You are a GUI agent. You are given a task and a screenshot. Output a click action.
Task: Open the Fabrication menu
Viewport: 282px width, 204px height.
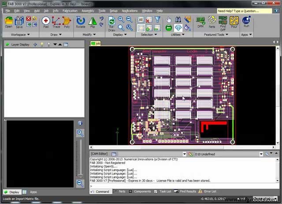[70, 11]
